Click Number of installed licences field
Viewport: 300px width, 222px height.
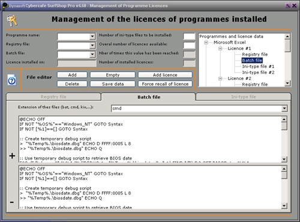pyautogui.click(x=189, y=64)
